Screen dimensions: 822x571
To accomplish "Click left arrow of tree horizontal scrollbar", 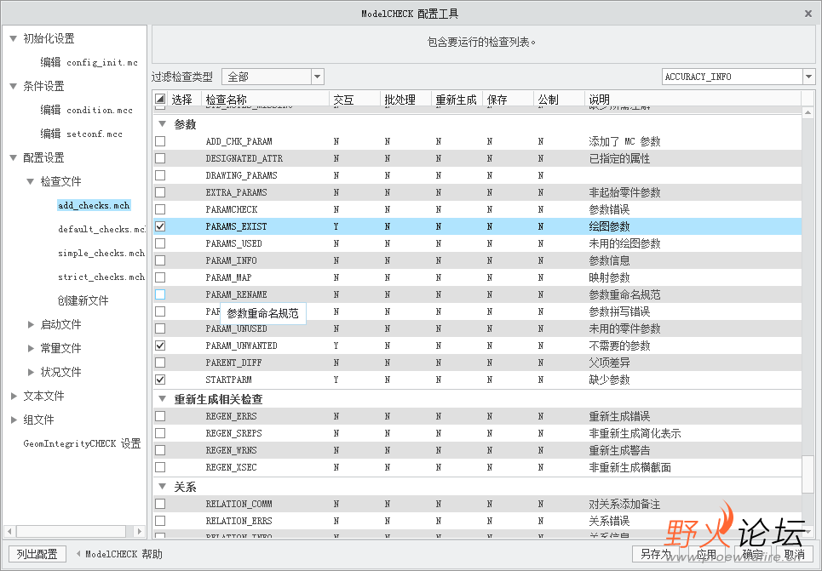I will 9,531.
